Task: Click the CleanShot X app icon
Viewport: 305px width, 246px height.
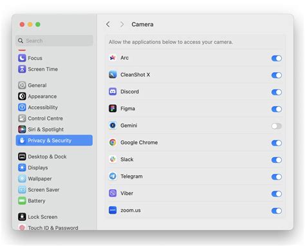Action: (x=113, y=75)
